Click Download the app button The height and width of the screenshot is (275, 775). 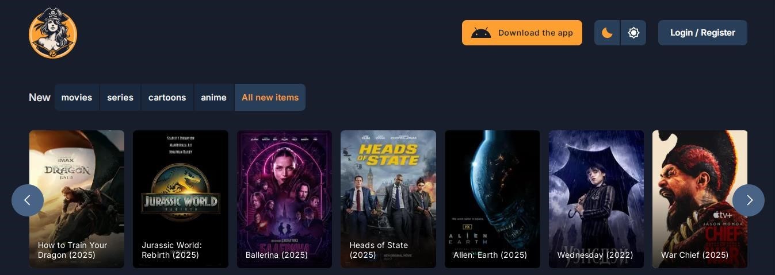point(522,33)
